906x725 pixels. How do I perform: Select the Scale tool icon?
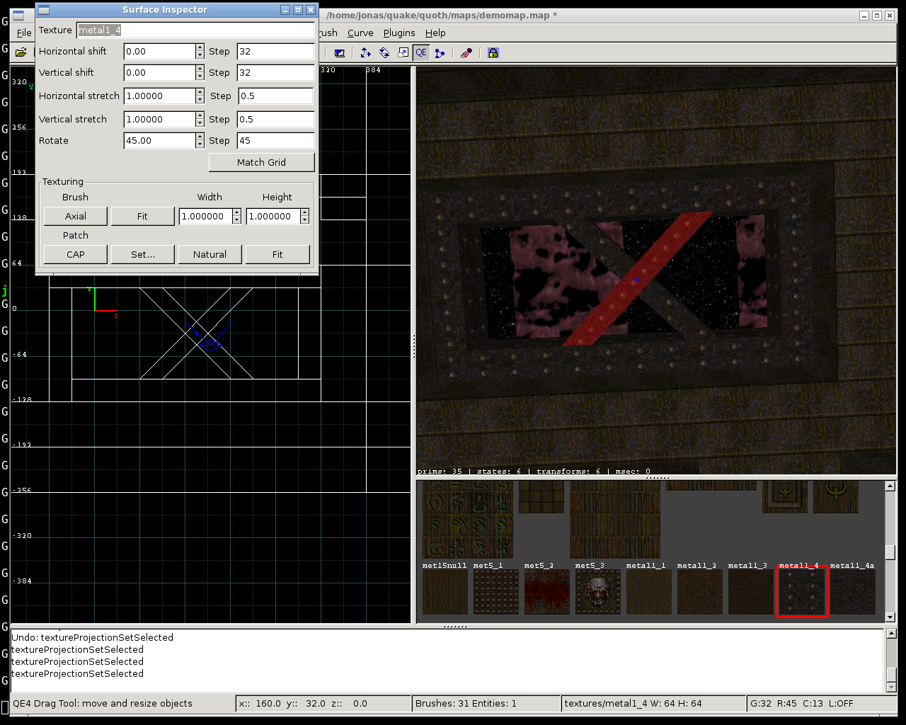[403, 53]
